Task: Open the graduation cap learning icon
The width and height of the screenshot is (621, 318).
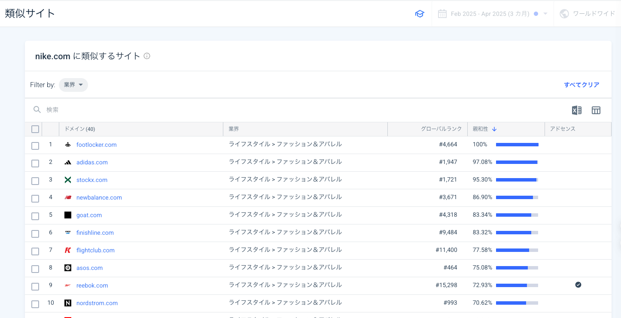Action: (x=420, y=14)
